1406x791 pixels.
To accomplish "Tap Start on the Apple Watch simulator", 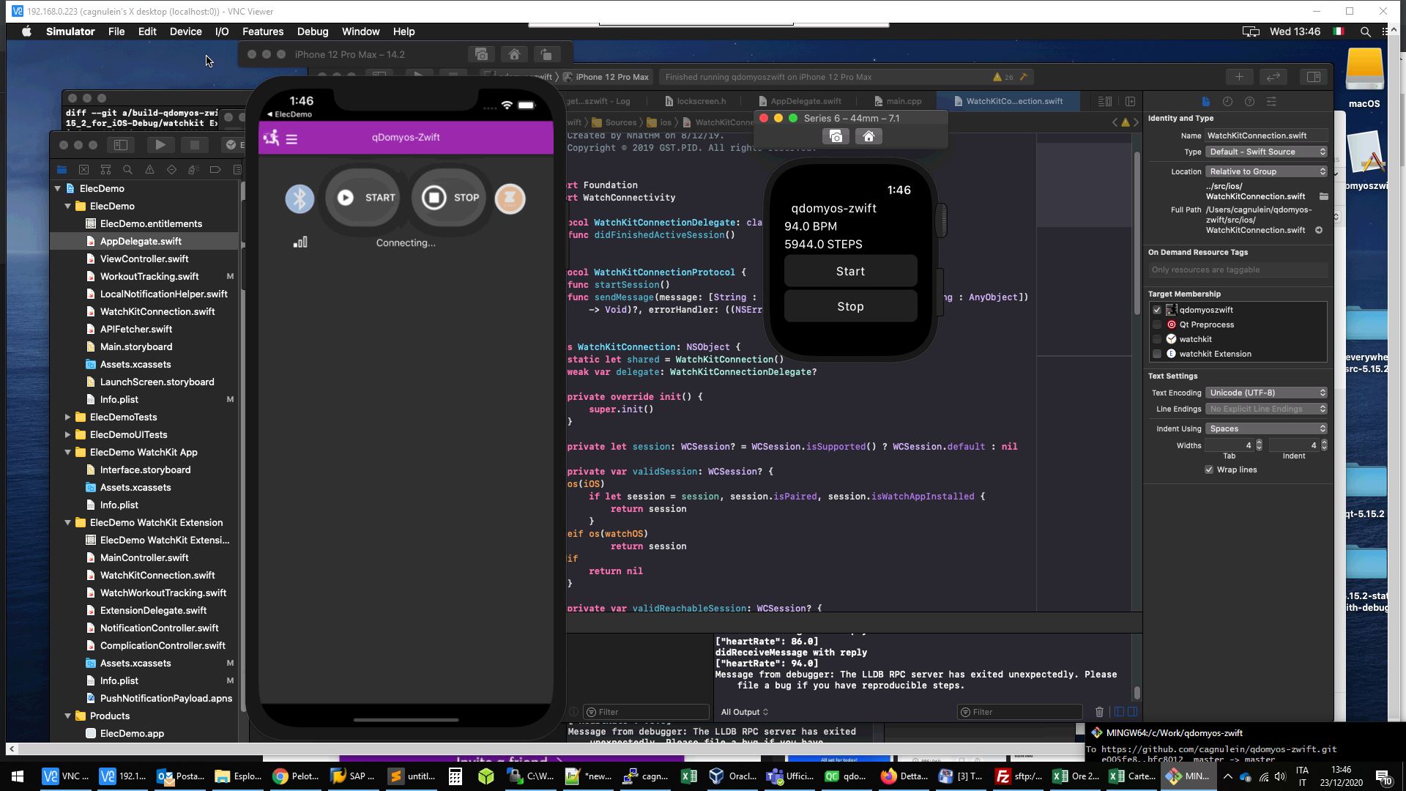I will pyautogui.click(x=850, y=271).
